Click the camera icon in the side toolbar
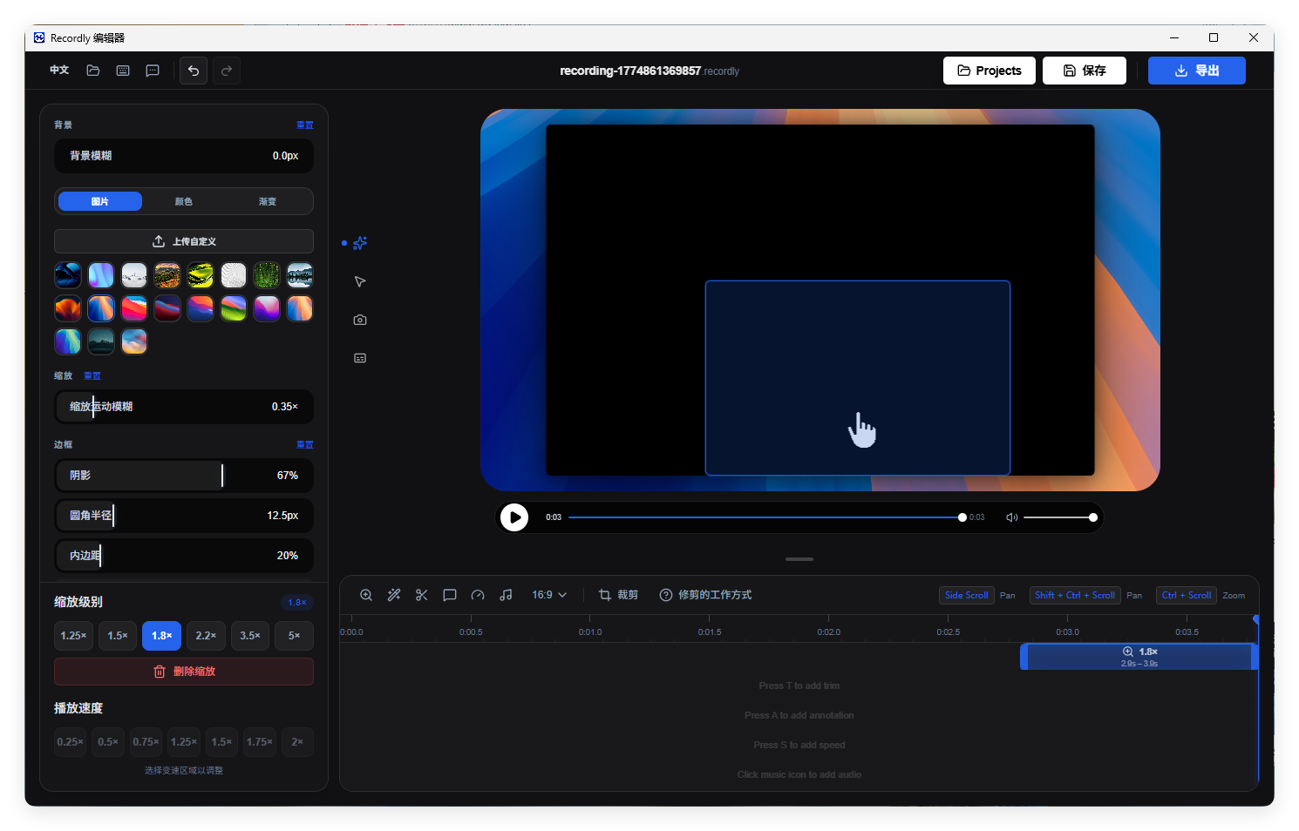This screenshot has height=831, width=1299. pos(360,320)
